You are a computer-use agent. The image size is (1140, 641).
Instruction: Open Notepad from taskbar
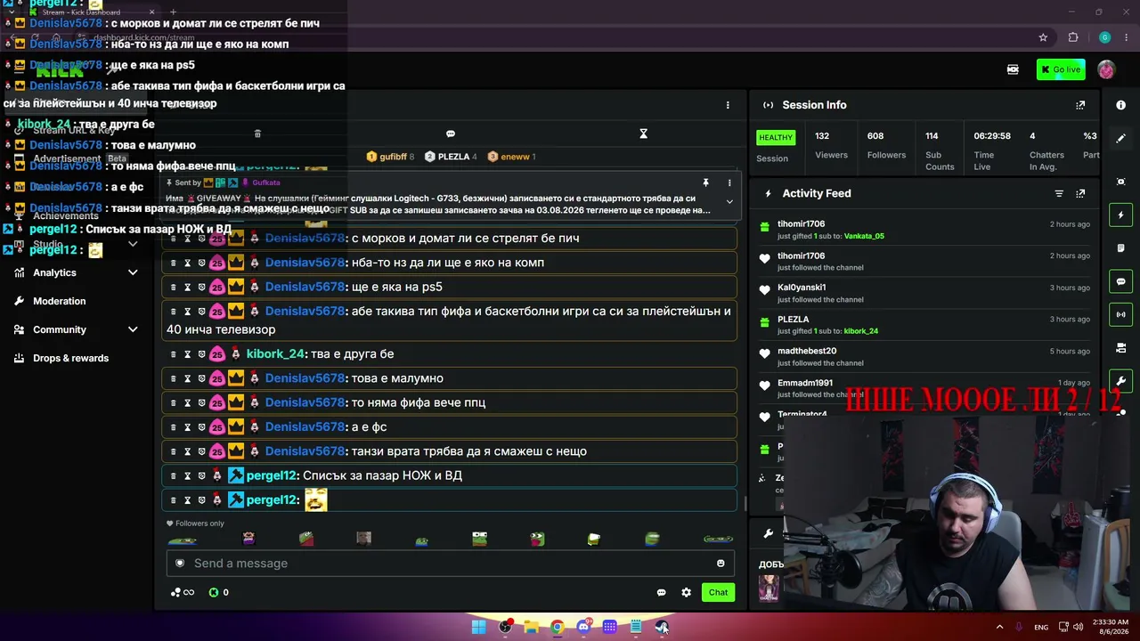[x=636, y=627]
